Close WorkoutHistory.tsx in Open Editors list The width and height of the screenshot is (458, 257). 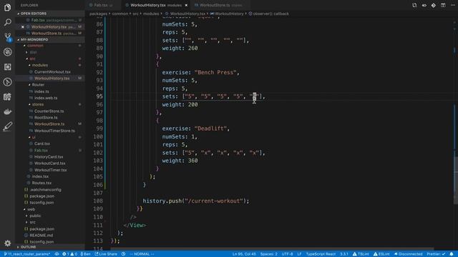(23, 27)
